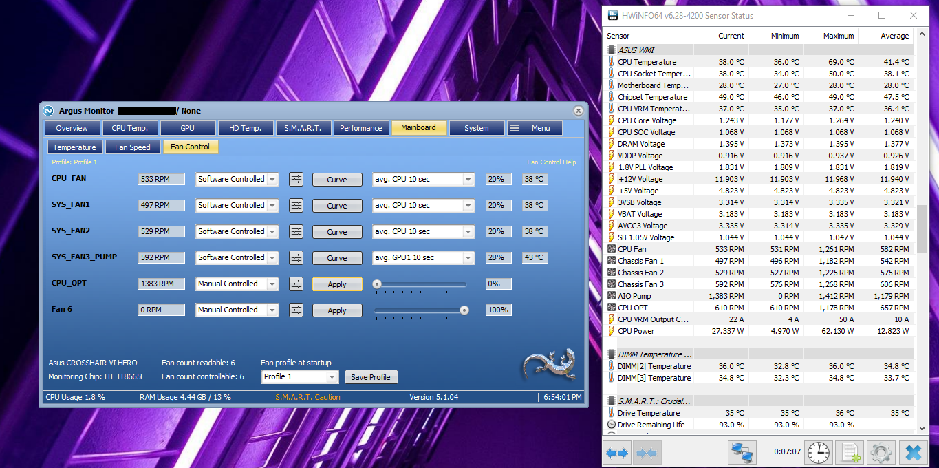Open CPU_FAN temperature source dropdown
This screenshot has width=939, height=468.
click(x=424, y=180)
